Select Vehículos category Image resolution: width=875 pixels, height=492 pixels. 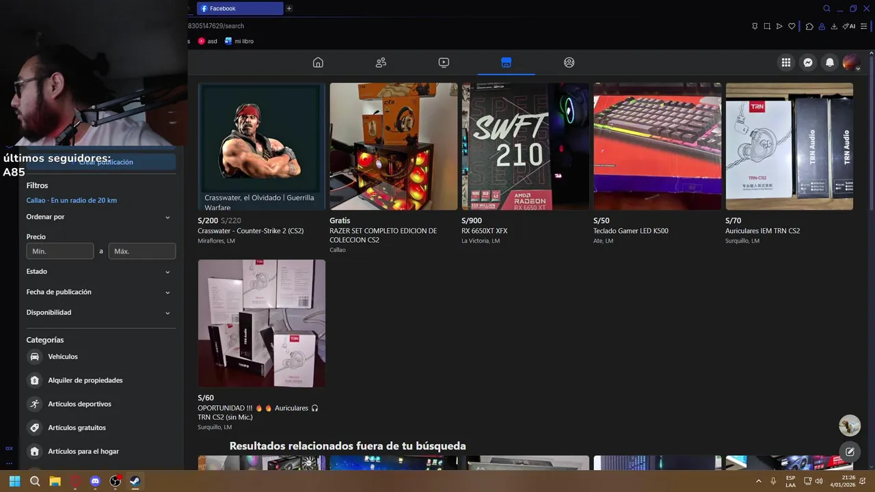point(100,357)
